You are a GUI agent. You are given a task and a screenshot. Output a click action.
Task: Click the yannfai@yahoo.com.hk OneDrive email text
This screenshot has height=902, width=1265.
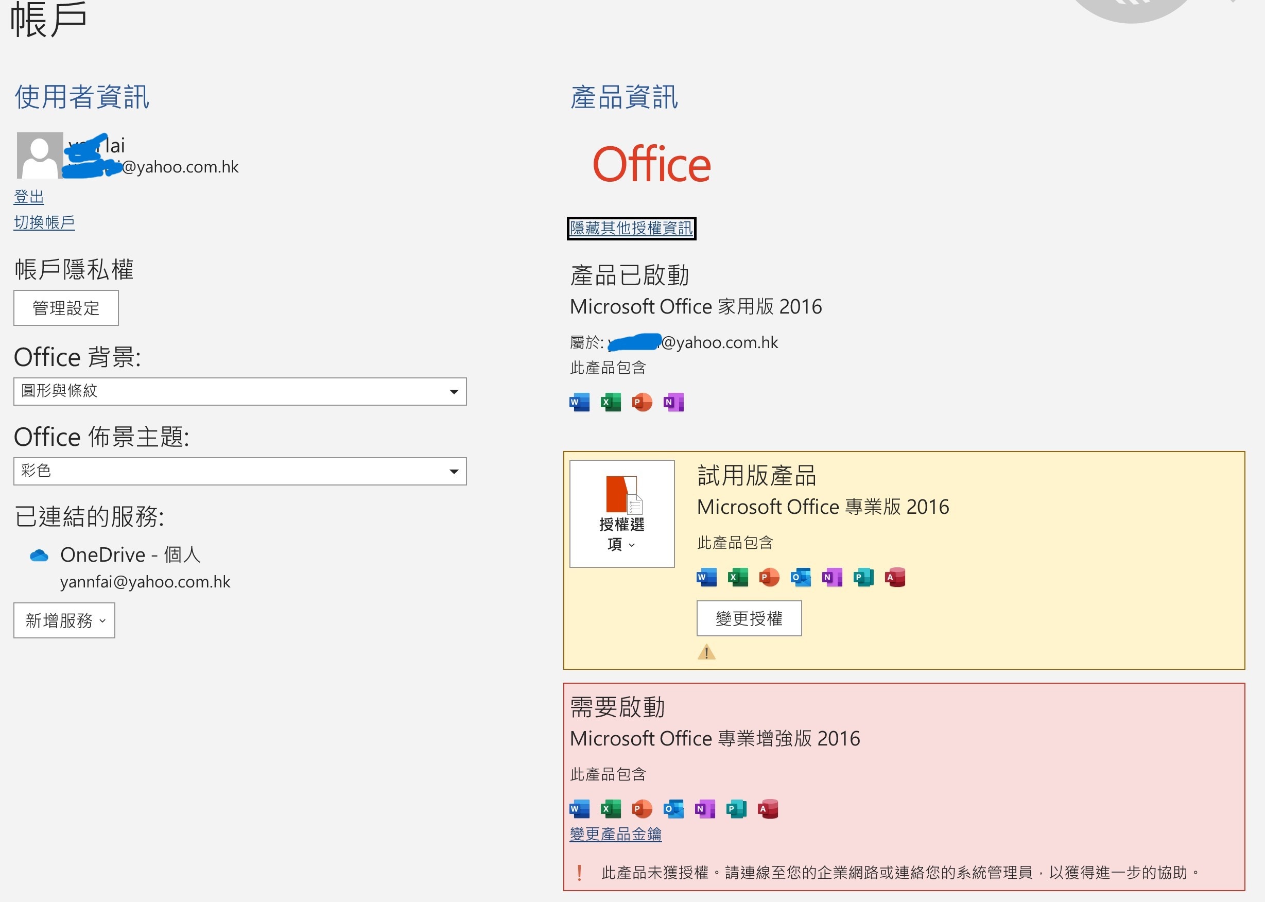145,582
